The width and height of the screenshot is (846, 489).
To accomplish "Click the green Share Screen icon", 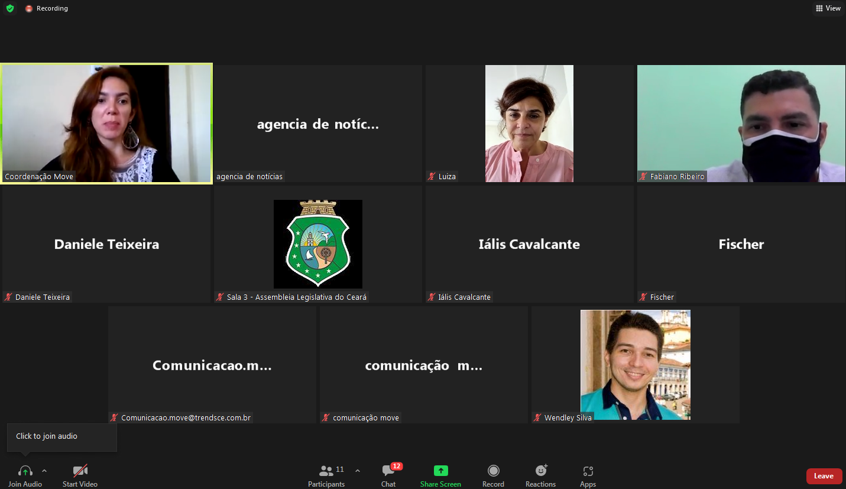I will [440, 471].
